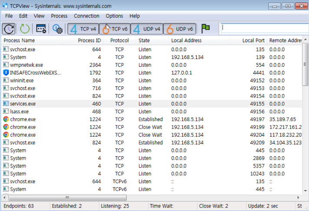
Task: Click the horizontal scrollbar thumb
Action: tap(68, 198)
